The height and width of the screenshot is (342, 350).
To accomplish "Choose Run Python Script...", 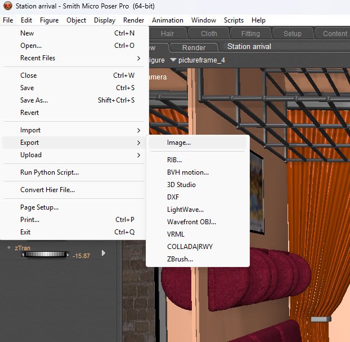I will point(73,172).
